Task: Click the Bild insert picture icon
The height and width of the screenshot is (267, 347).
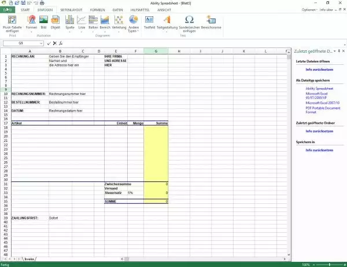Action: (43, 23)
